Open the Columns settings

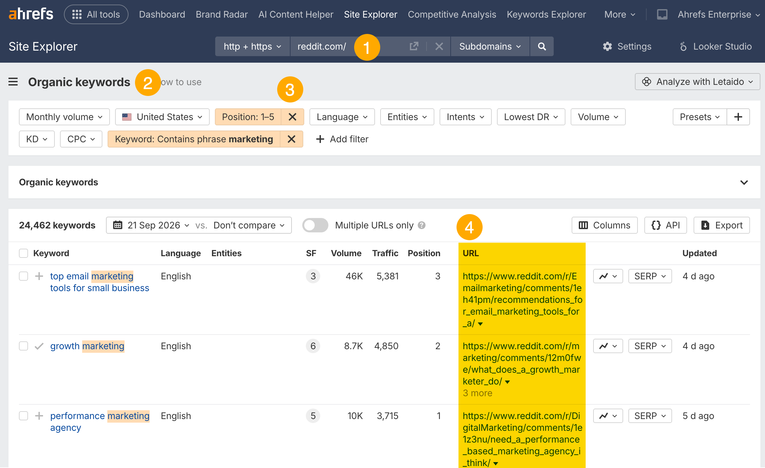[605, 225]
